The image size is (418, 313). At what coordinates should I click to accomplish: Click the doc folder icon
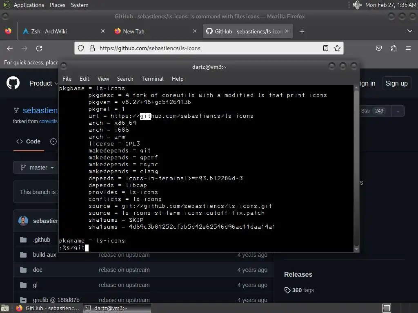coord(23,270)
